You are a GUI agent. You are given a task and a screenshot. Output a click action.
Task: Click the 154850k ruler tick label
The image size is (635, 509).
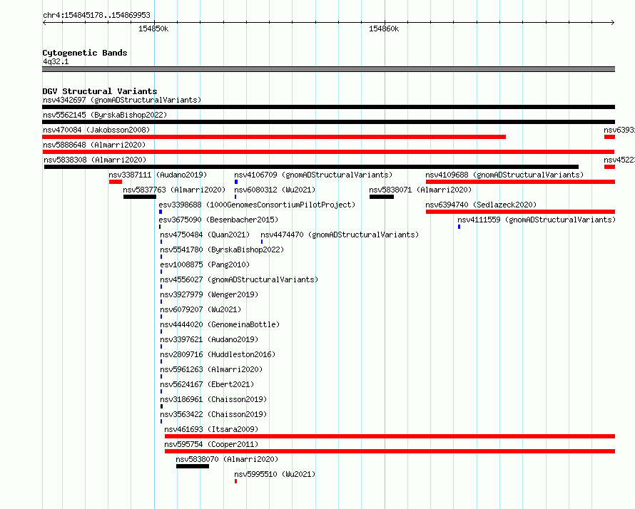tap(153, 29)
